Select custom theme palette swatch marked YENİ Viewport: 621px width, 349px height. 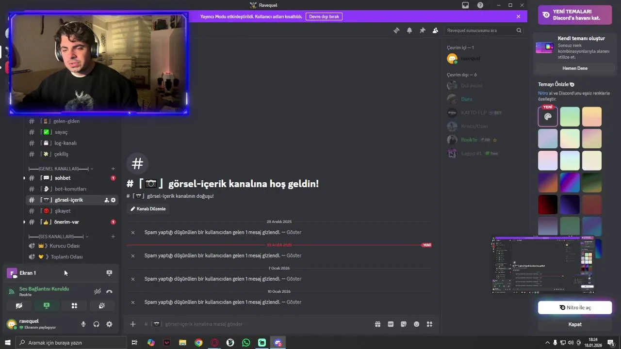[x=548, y=117]
